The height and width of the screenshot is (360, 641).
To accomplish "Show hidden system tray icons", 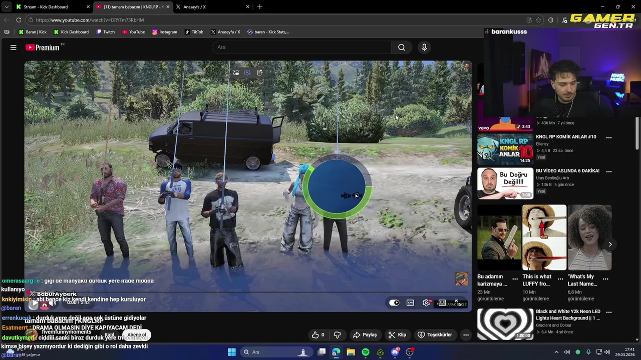I will click(x=556, y=352).
